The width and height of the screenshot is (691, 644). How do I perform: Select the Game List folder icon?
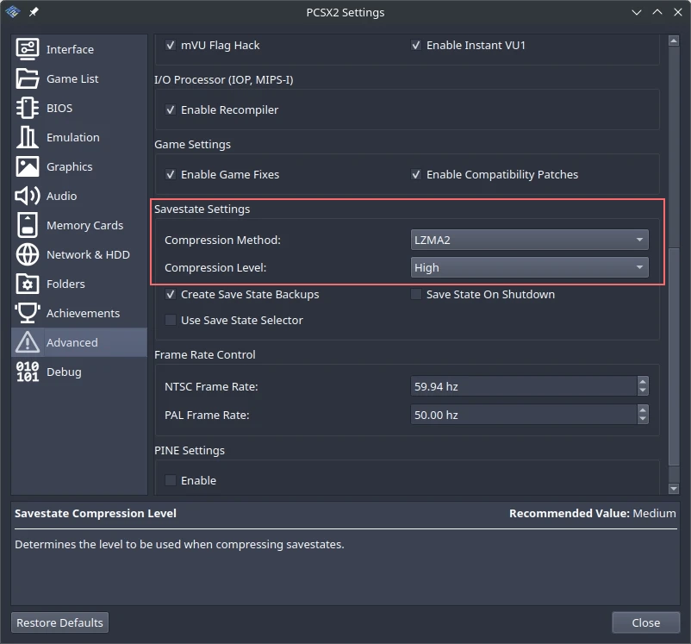tap(28, 78)
